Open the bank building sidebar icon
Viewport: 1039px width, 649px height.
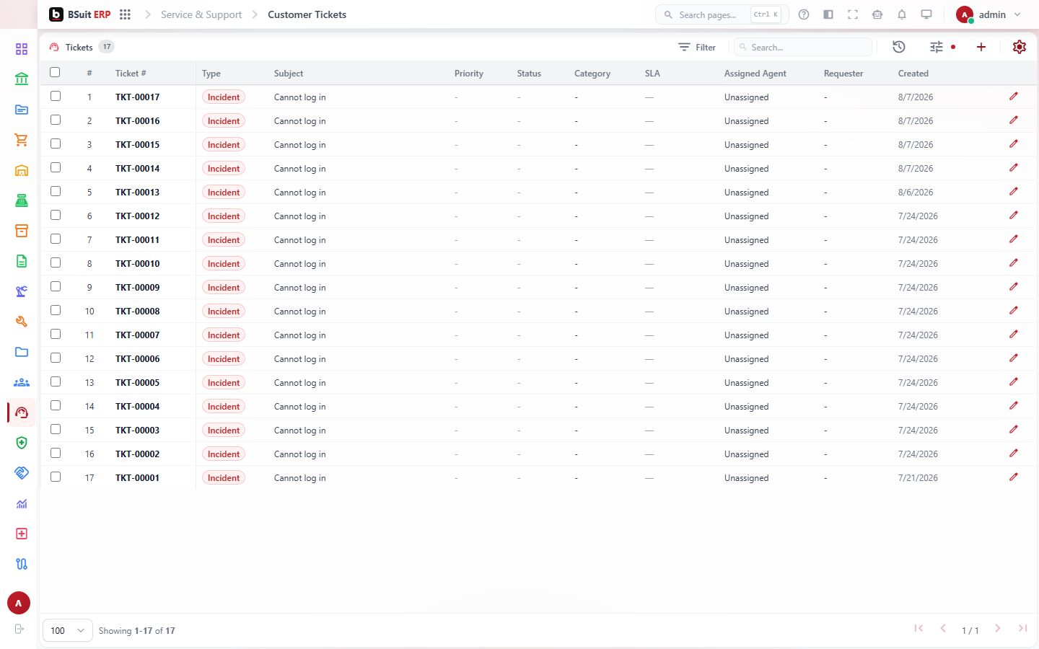click(x=22, y=79)
